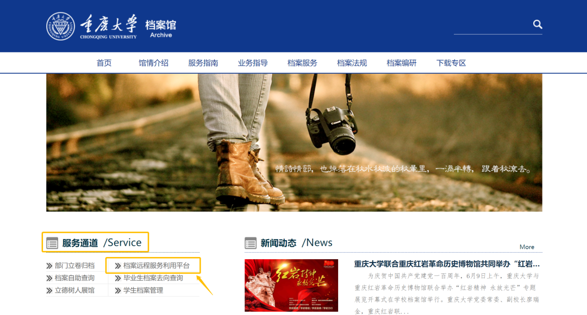587x315 pixels.
Task: Go to the 首页 menu item
Action: point(104,63)
